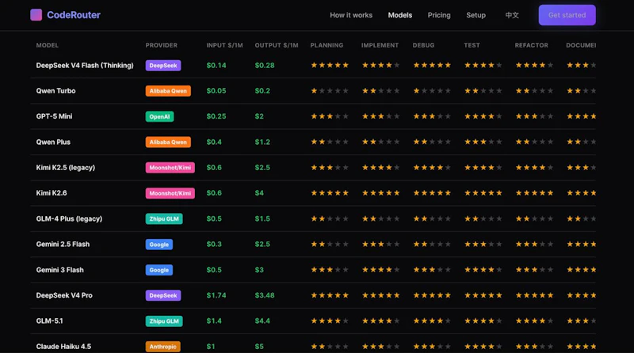
Task: Click Alibaba Qwen badge in Qwen Plus row
Action: tap(168, 142)
